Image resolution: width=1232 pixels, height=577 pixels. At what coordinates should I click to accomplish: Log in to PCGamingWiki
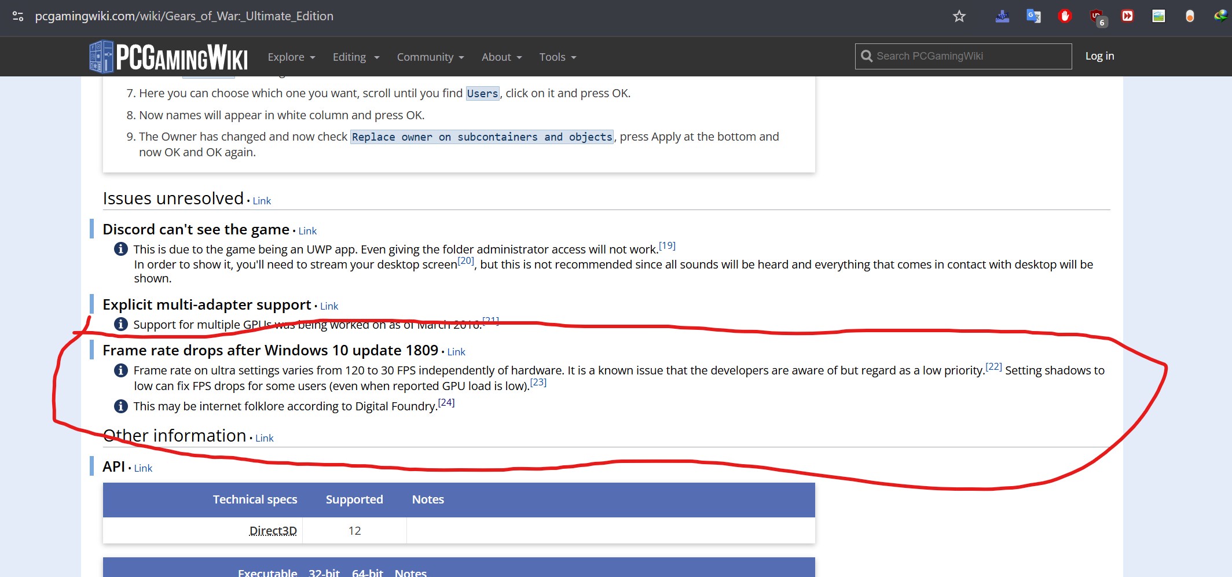point(1099,56)
